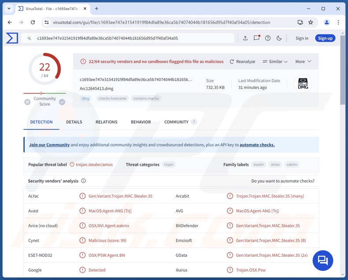Image resolution: width=348 pixels, height=280 pixels.
Task: Follow the Join our Community link
Action: (x=49, y=145)
